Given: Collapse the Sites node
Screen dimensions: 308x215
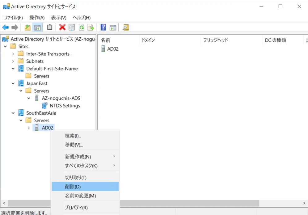Looking at the screenshot, I should point(5,47).
